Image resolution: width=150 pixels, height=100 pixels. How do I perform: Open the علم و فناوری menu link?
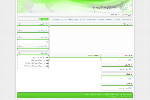point(74,19)
